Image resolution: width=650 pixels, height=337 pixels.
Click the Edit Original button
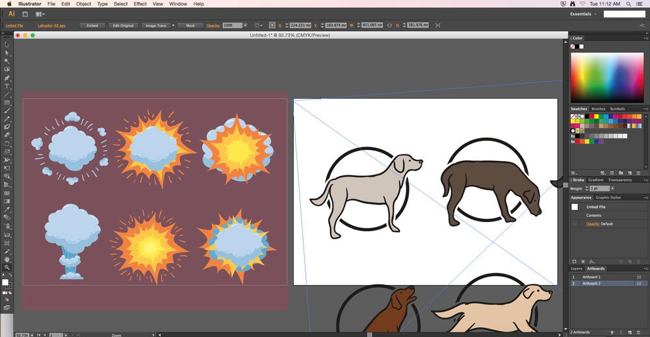pos(123,25)
